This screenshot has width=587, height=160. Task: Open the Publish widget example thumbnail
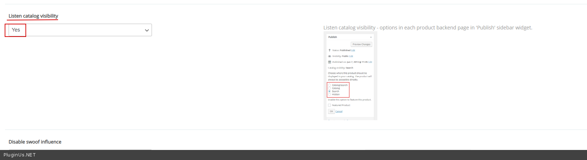[350, 76]
